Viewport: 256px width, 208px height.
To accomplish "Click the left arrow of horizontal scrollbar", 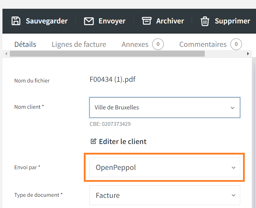I will [x=6, y=53].
